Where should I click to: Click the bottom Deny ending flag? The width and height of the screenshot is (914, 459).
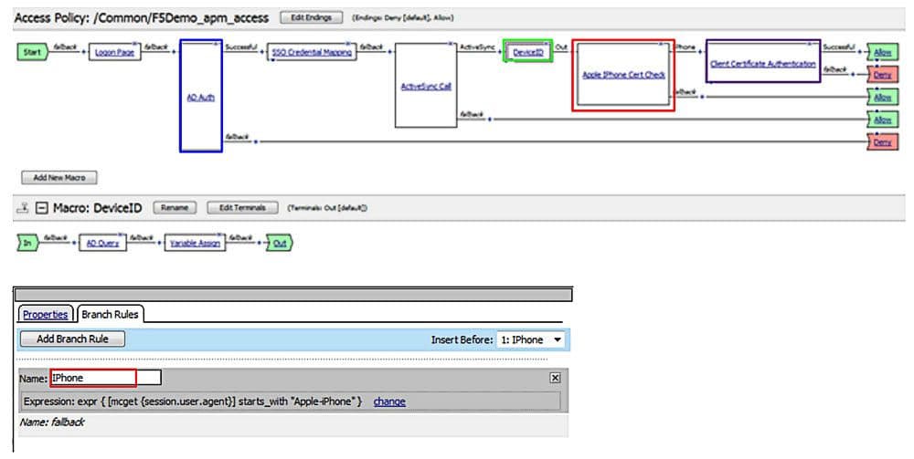881,142
